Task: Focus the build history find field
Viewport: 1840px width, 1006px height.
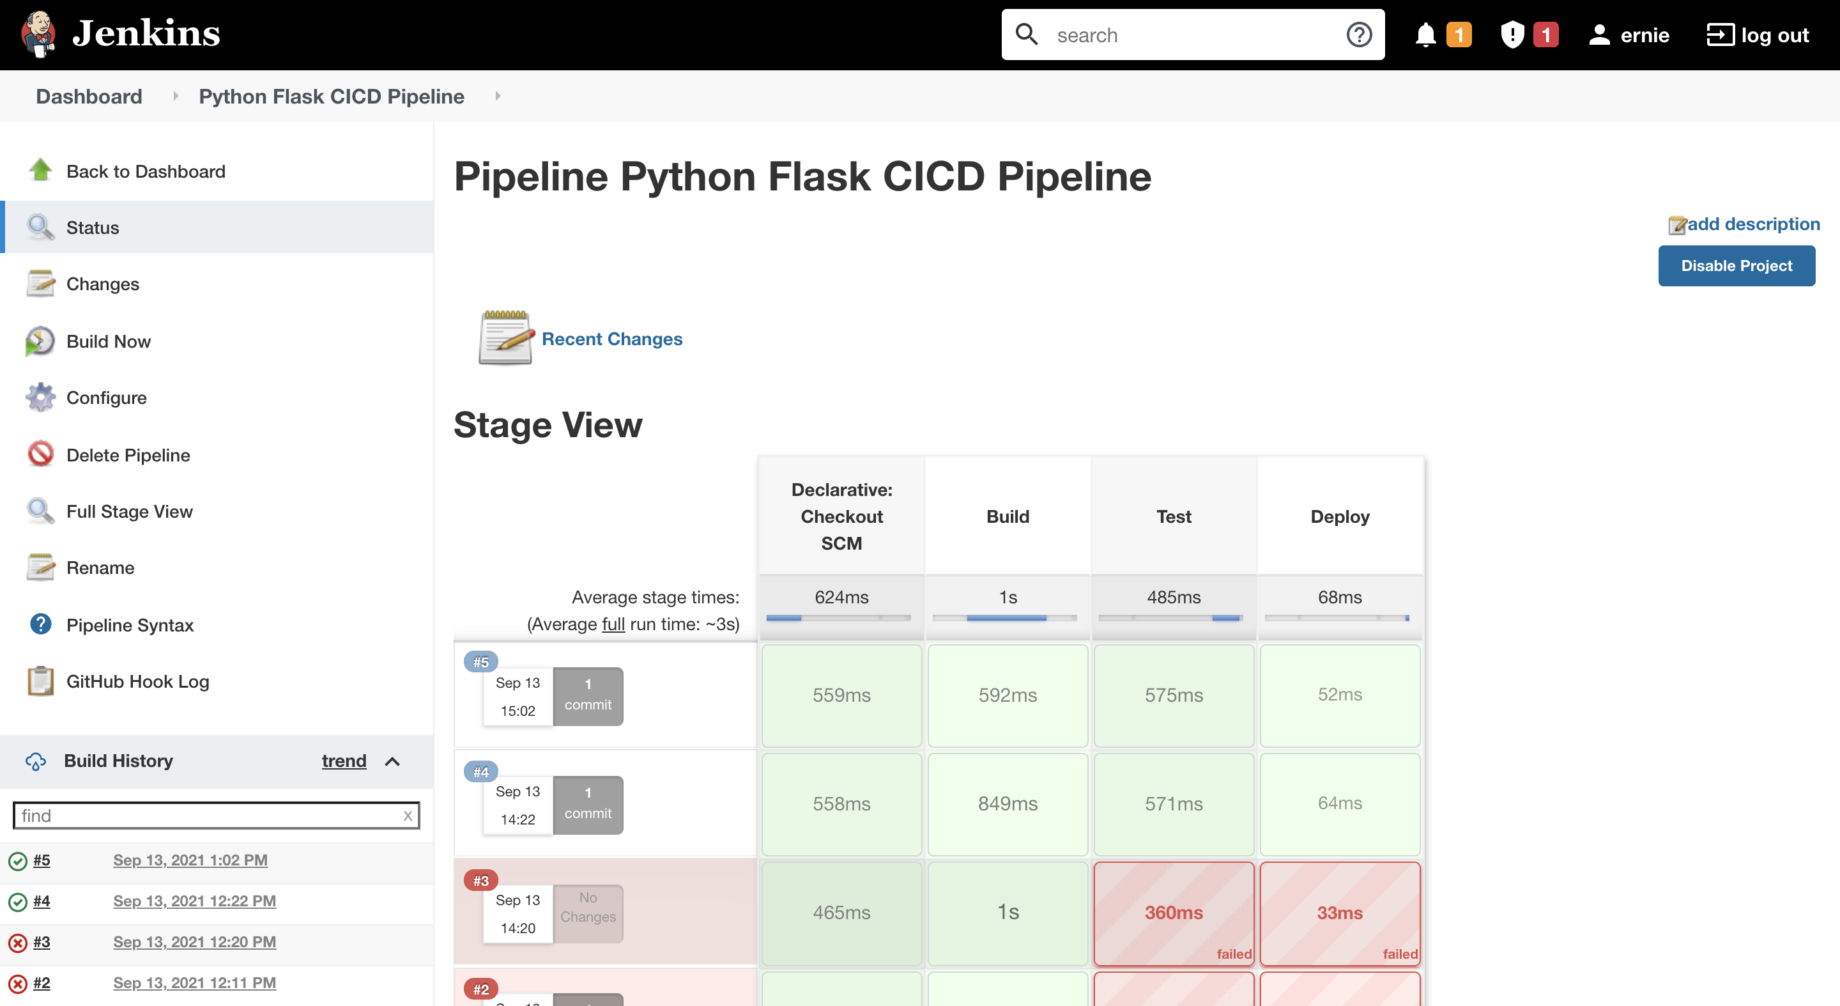Action: click(207, 816)
